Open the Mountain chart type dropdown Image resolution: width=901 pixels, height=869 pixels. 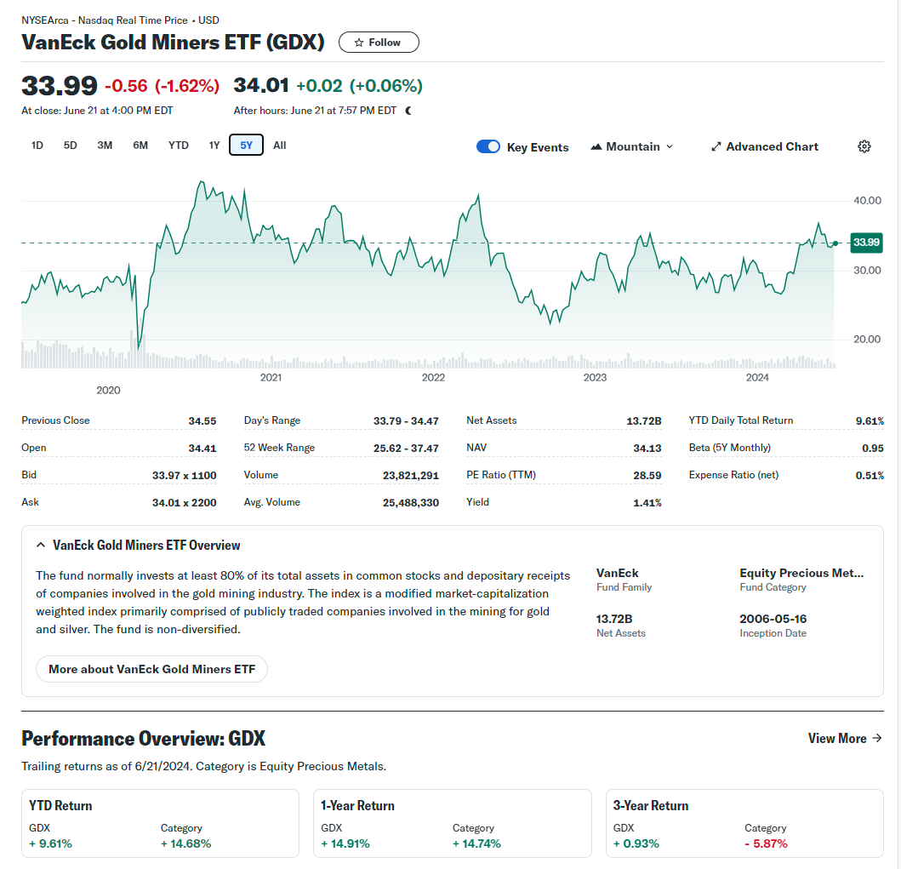[631, 146]
